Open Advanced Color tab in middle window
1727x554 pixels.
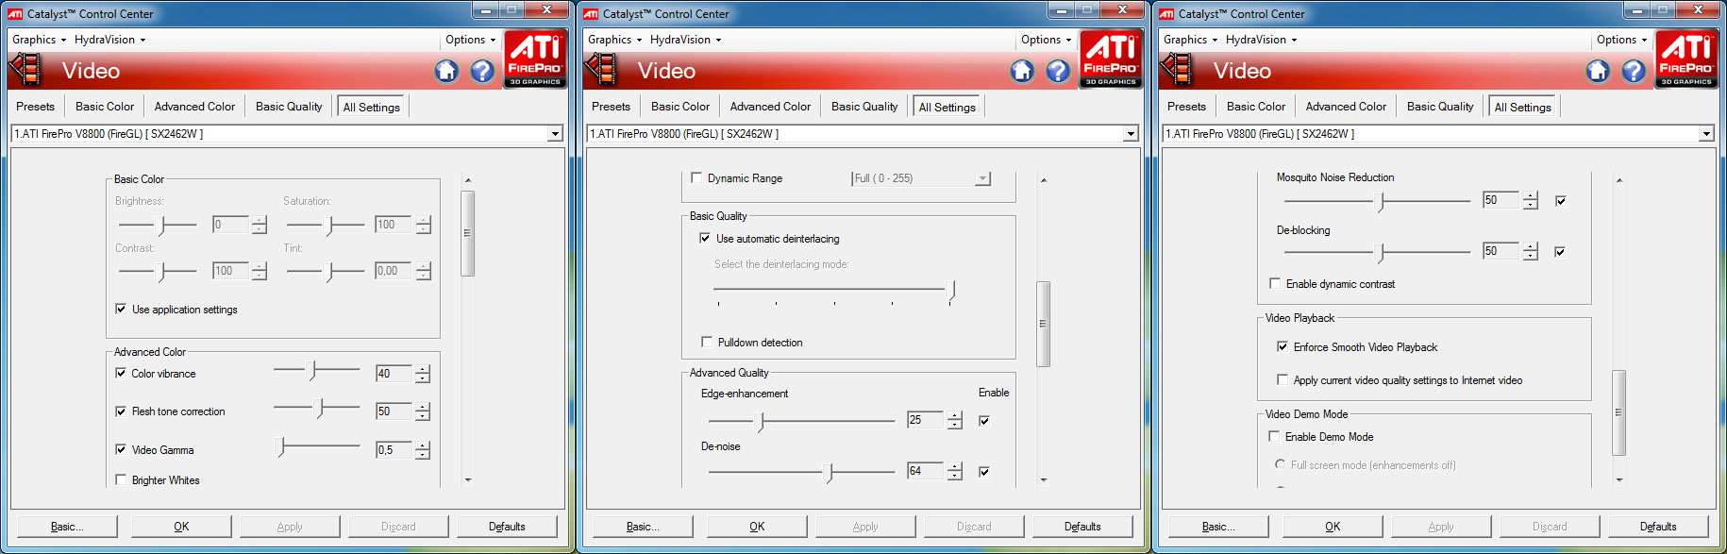(770, 107)
